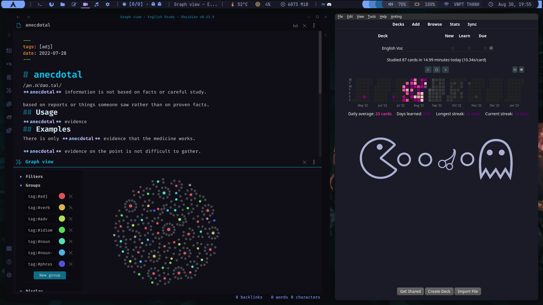Open Obsidian settings gear
Screen dimensions: 543x305
point(9,275)
